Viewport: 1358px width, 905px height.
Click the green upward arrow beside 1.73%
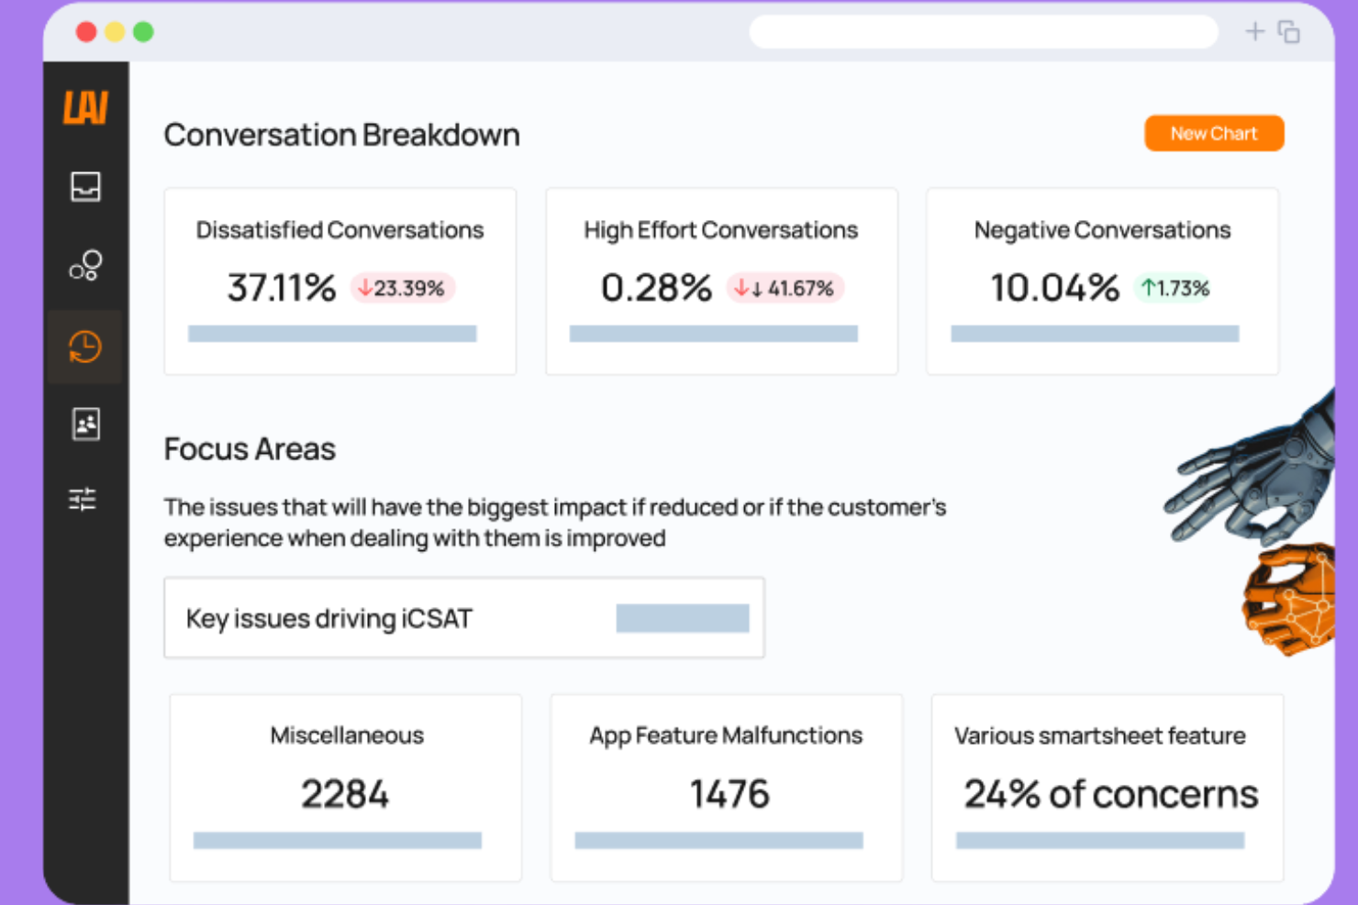tap(1147, 287)
